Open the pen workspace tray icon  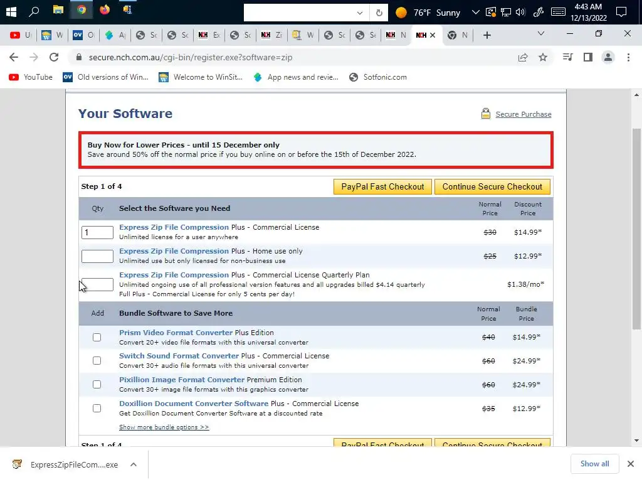tap(539, 13)
